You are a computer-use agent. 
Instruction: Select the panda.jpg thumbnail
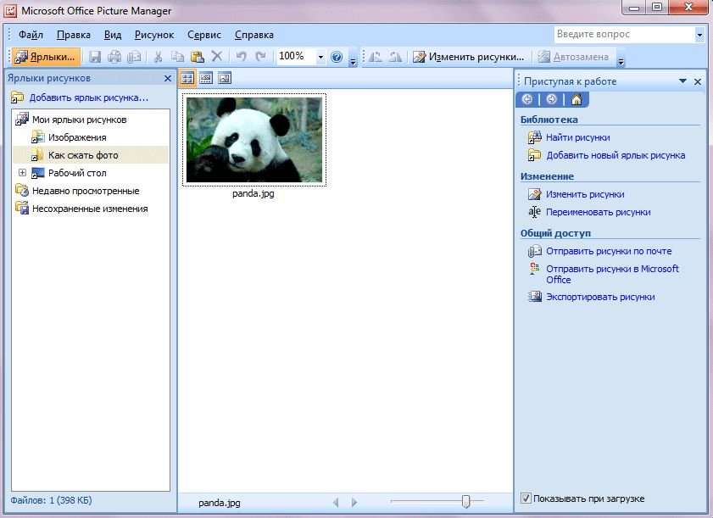pyautogui.click(x=254, y=140)
